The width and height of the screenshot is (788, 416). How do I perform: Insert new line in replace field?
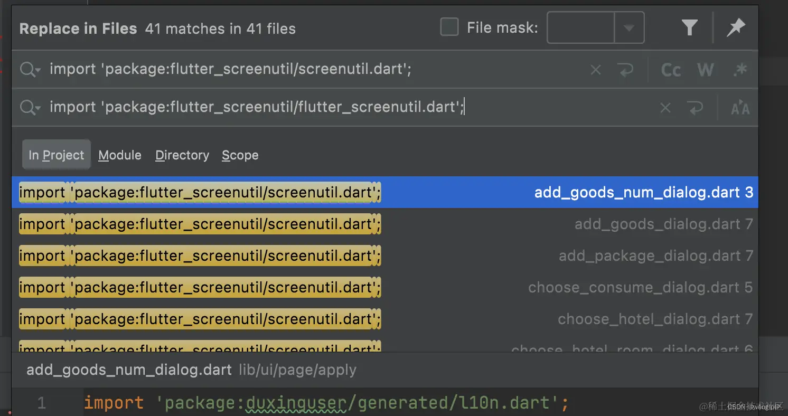coord(696,108)
